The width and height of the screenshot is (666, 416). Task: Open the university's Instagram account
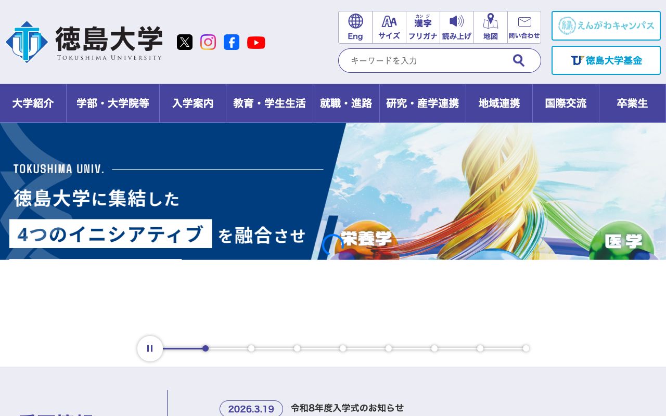tap(208, 42)
